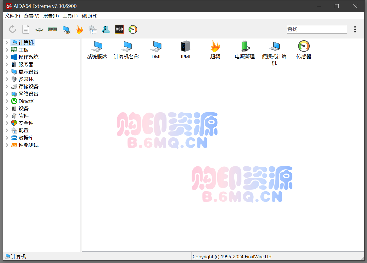The width and height of the screenshot is (367, 263).
Task: Open the 计算机名称 icon in main pane
Action: (x=126, y=50)
